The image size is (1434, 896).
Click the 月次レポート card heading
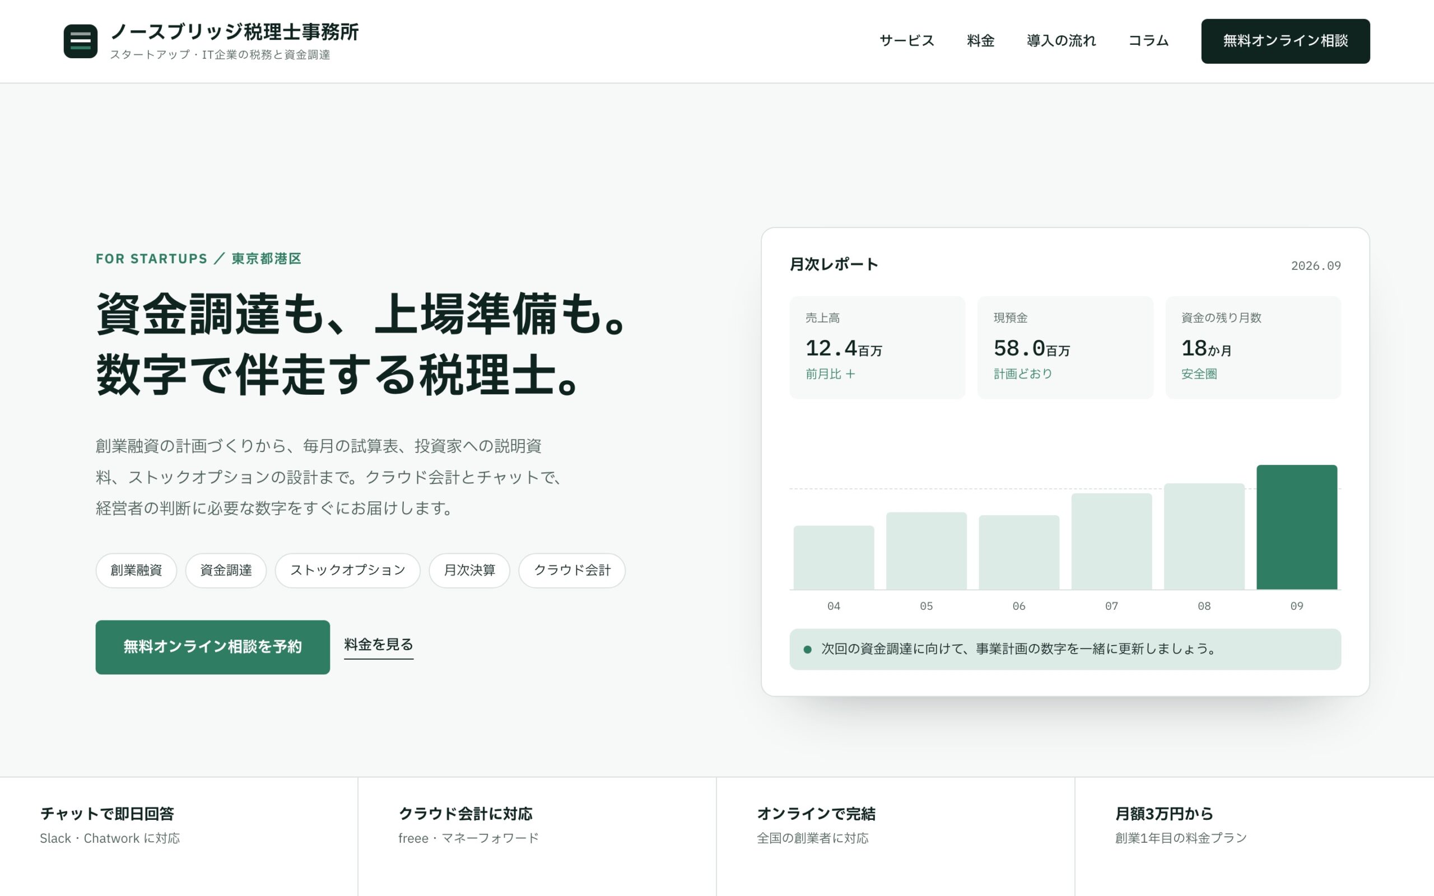tap(834, 264)
